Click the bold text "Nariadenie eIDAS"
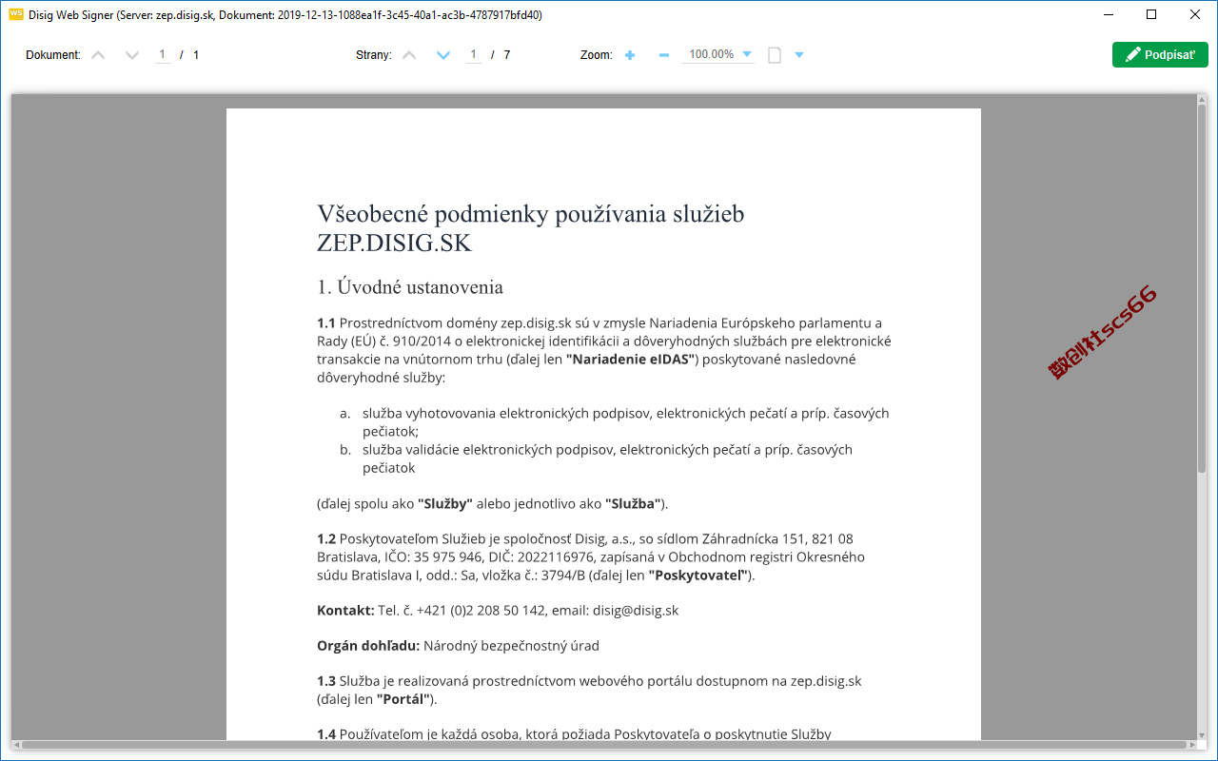 pyautogui.click(x=632, y=360)
